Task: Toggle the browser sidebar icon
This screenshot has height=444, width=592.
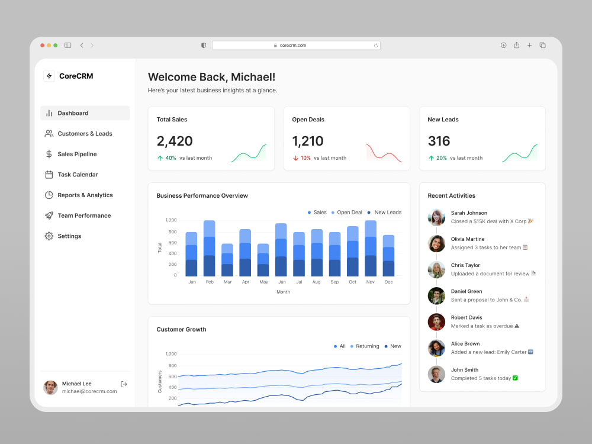Action: point(68,46)
